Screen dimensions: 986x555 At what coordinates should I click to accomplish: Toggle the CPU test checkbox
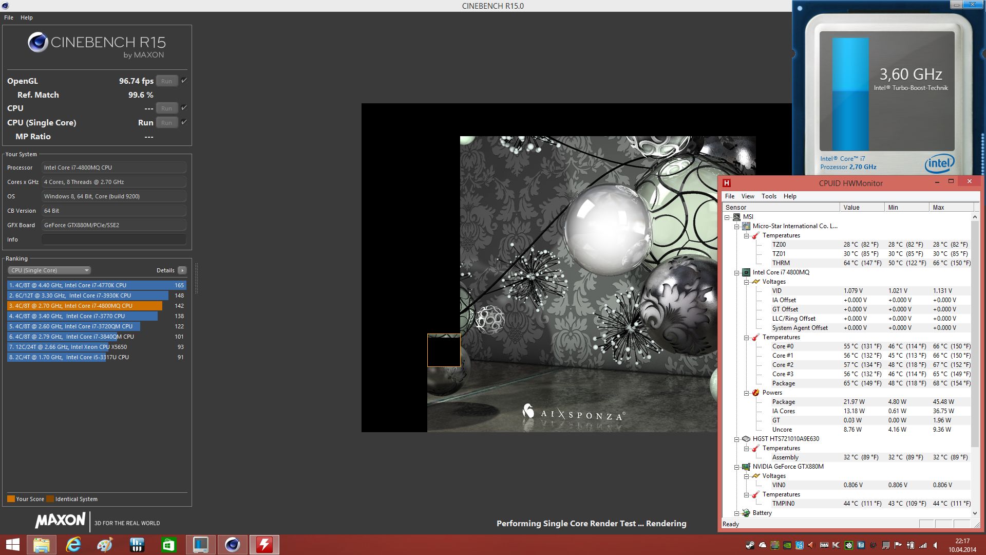pos(184,108)
